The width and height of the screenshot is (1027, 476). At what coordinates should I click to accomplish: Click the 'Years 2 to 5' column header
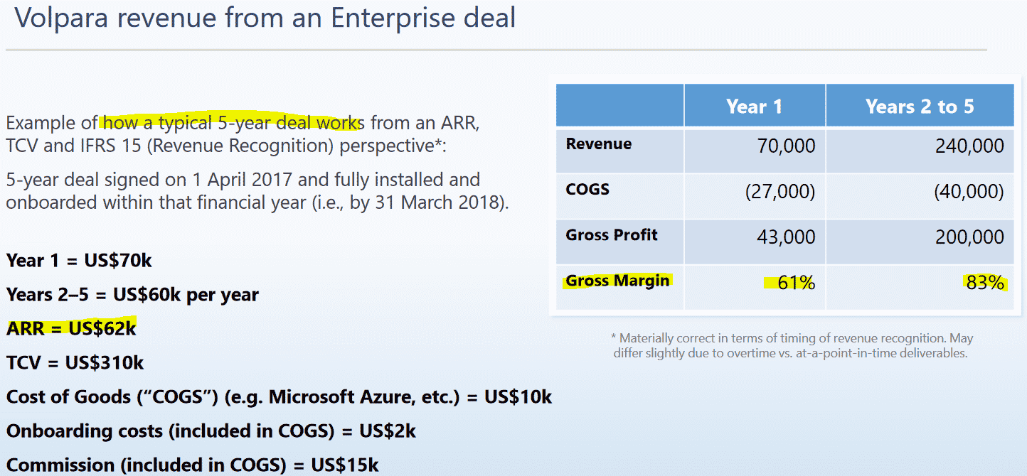click(x=919, y=107)
